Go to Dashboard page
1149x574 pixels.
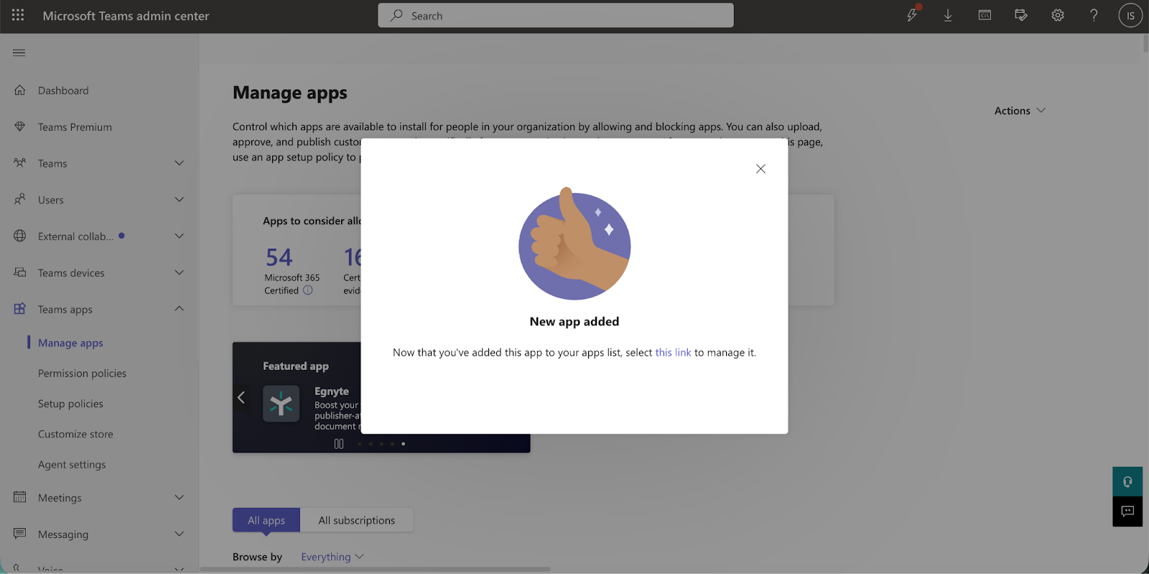pos(63,91)
